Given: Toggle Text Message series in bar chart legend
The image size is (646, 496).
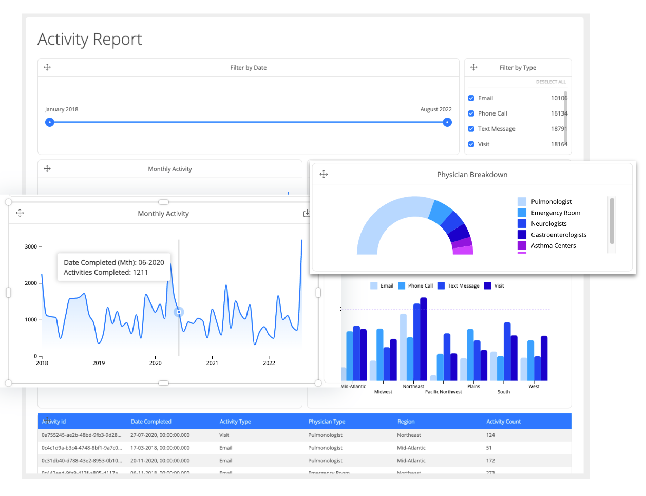Looking at the screenshot, I should coord(458,286).
